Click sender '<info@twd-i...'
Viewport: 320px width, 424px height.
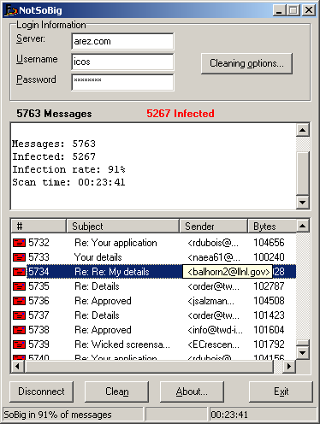(215, 330)
